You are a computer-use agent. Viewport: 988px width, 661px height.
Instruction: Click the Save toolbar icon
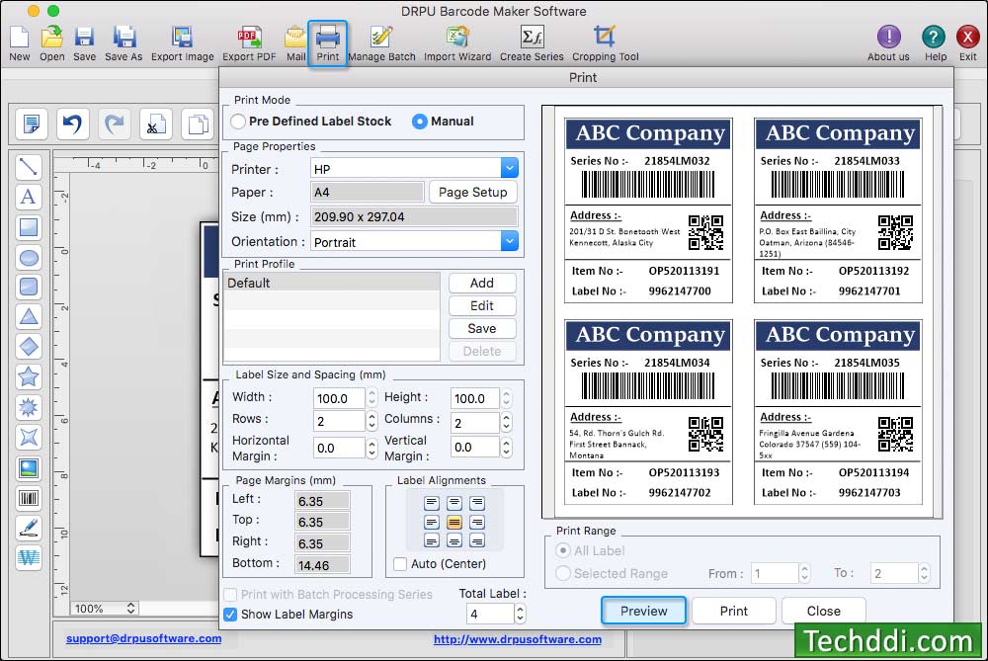point(84,42)
